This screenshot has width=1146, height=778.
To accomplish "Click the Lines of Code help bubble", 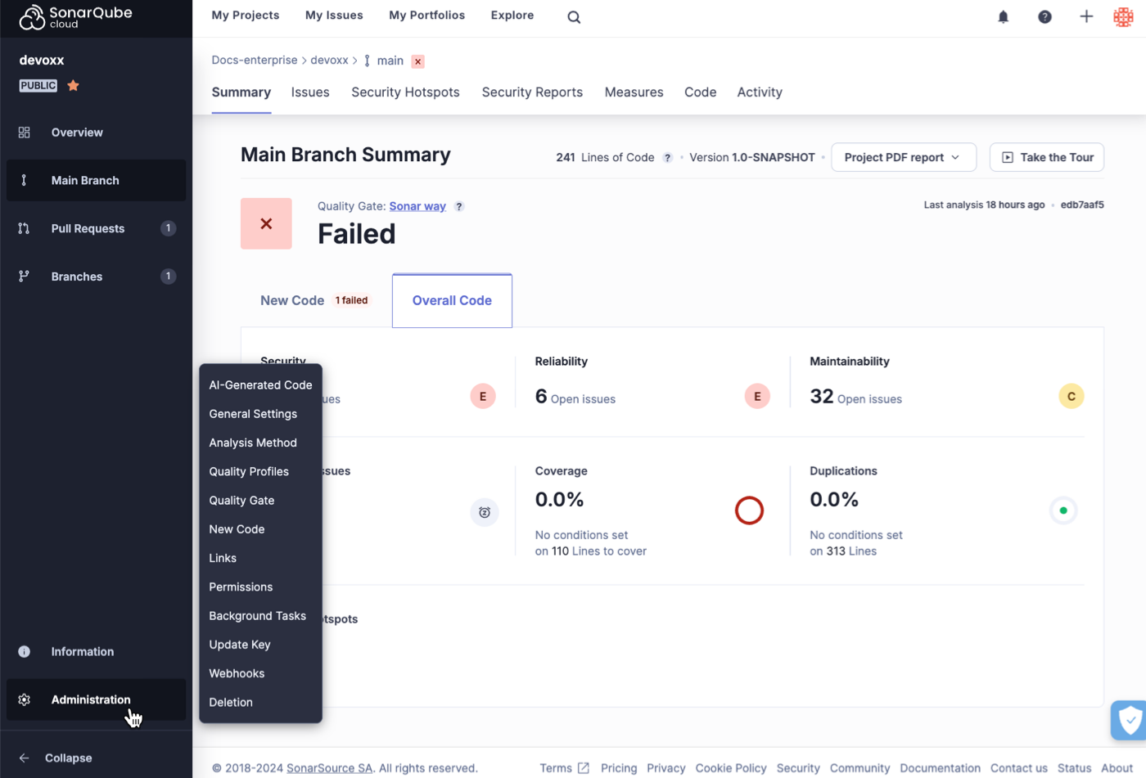I will click(667, 157).
